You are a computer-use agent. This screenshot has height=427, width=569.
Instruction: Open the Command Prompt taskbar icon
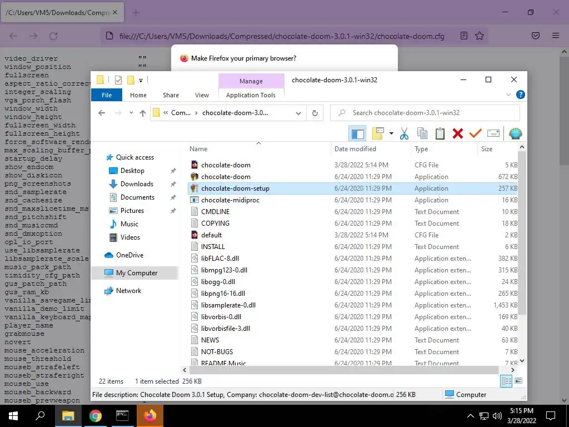[x=122, y=416]
